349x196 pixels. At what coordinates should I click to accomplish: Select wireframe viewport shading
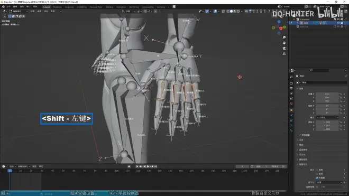pos(228,11)
